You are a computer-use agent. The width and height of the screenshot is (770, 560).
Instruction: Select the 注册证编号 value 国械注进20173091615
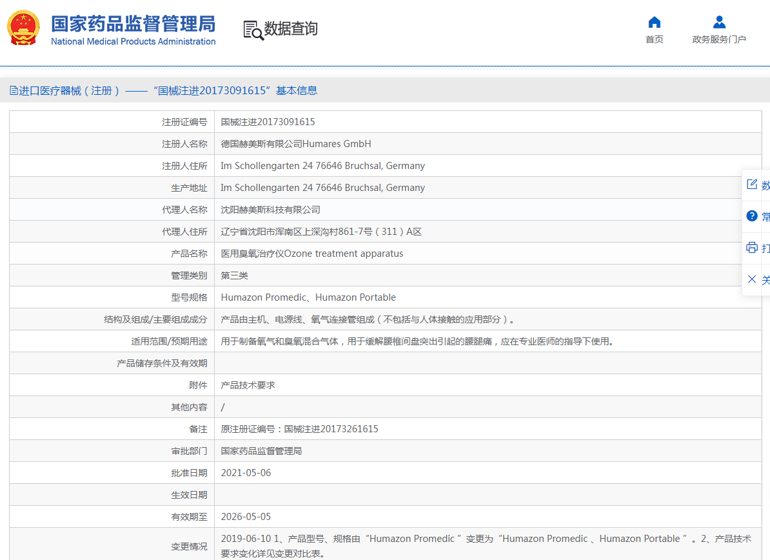[268, 122]
